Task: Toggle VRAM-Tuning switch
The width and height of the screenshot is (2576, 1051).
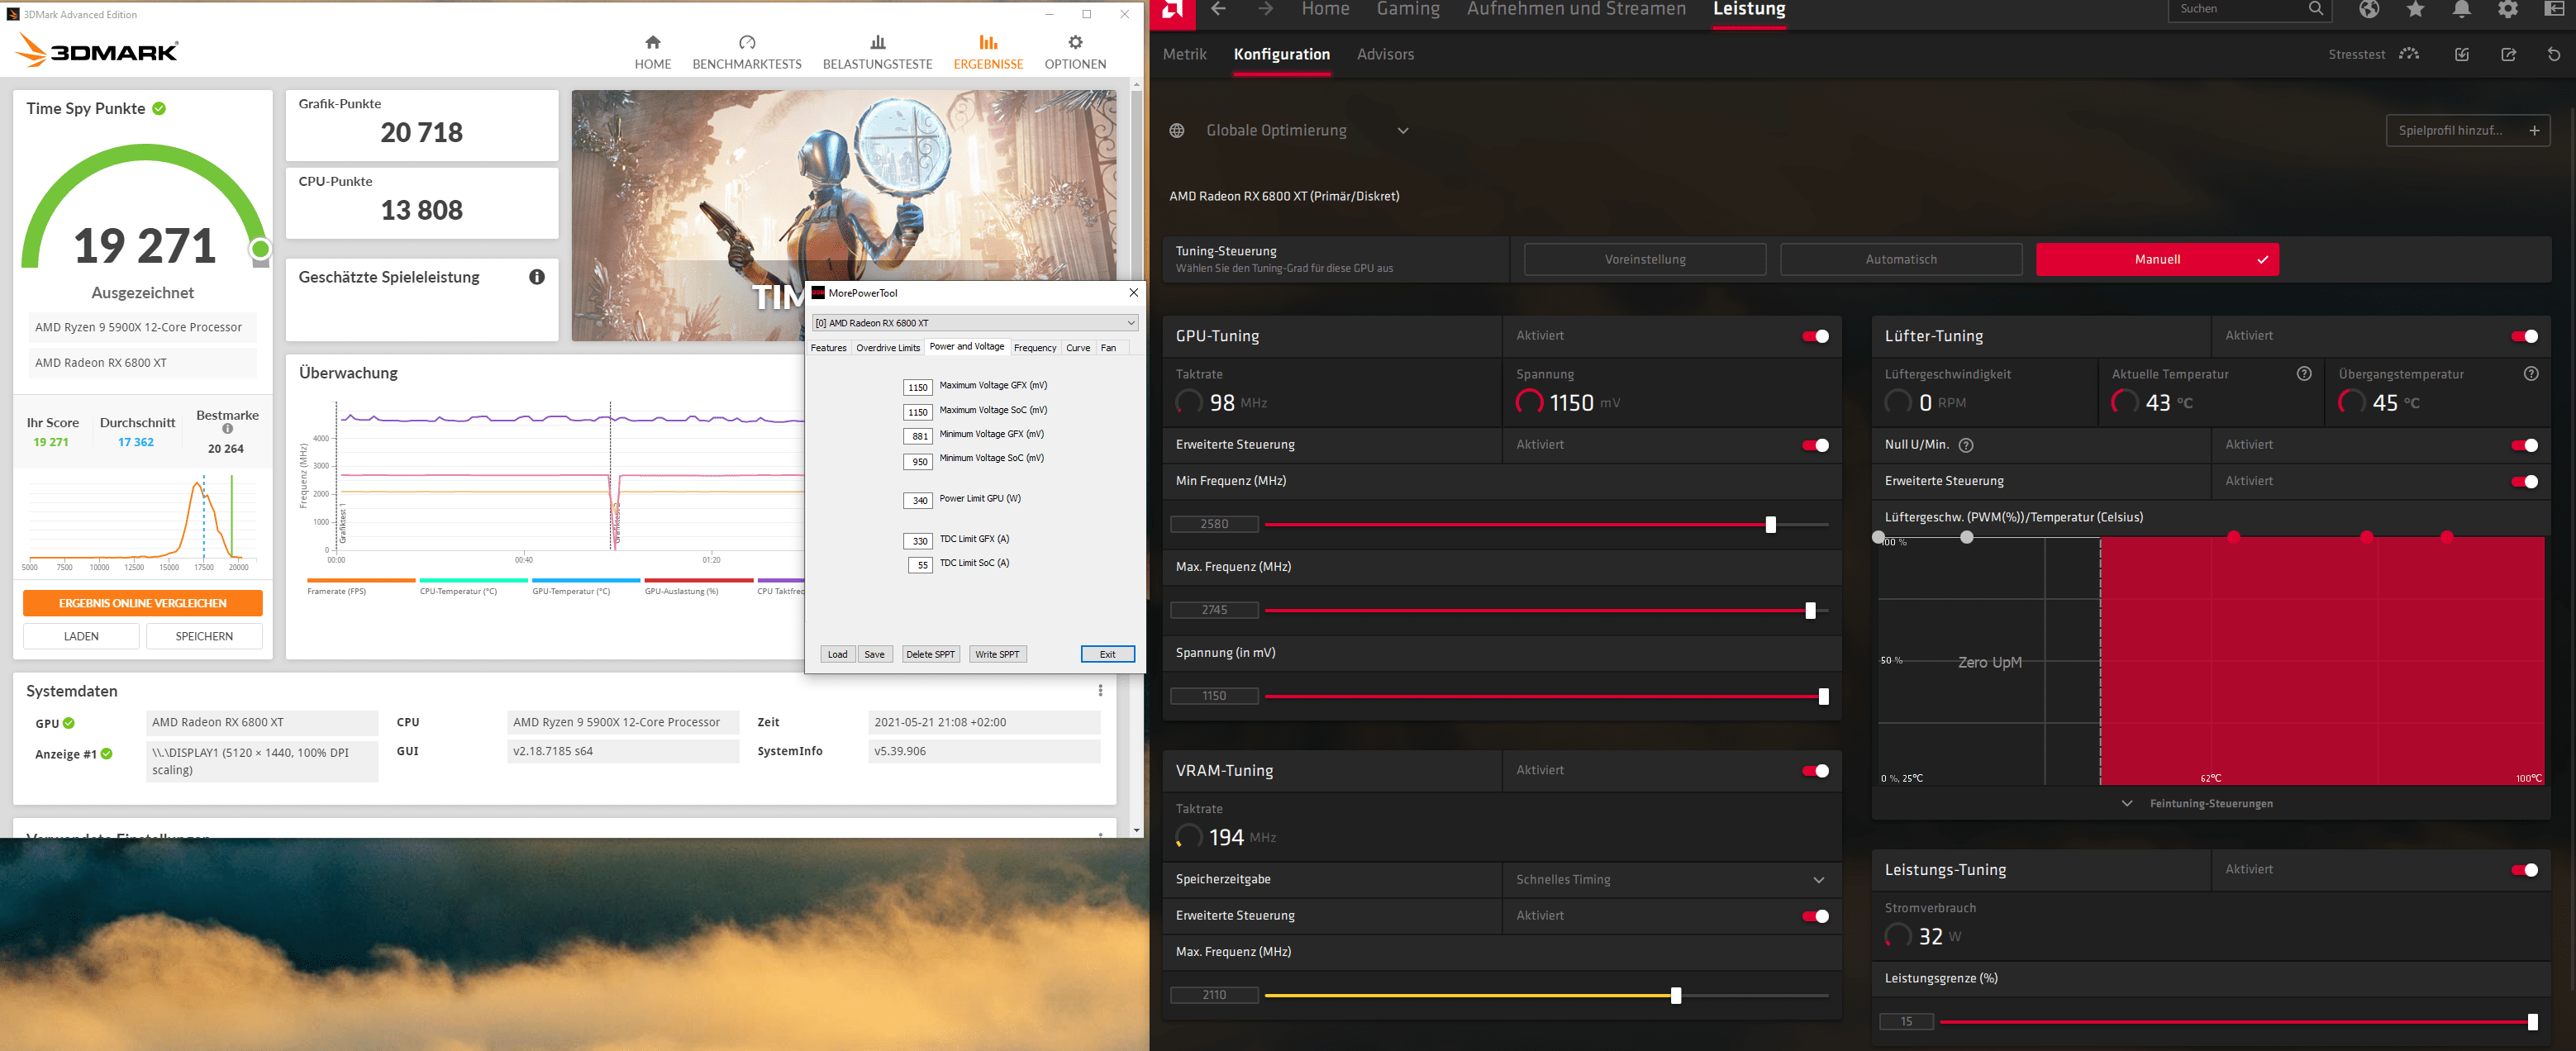Action: click(x=1815, y=771)
